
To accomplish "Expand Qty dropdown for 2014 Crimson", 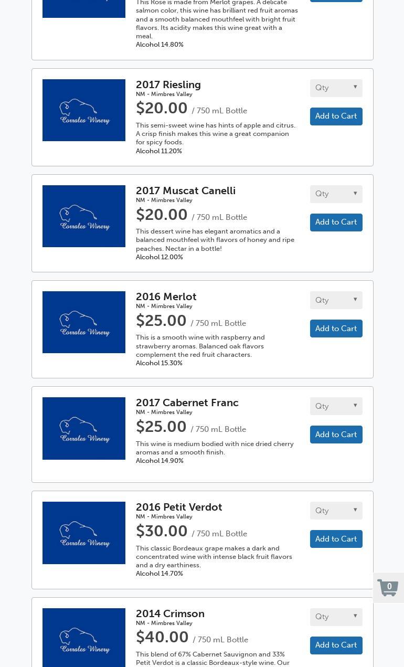I will pos(336,617).
